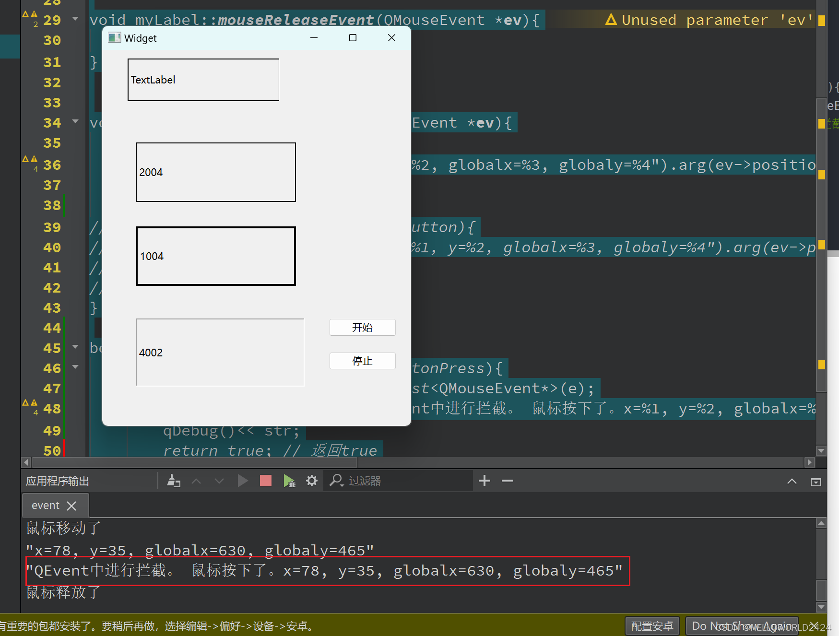Viewport: 839px width, 636px height.
Task: Click editor horizontal scrollbar left arrow
Action: point(26,462)
